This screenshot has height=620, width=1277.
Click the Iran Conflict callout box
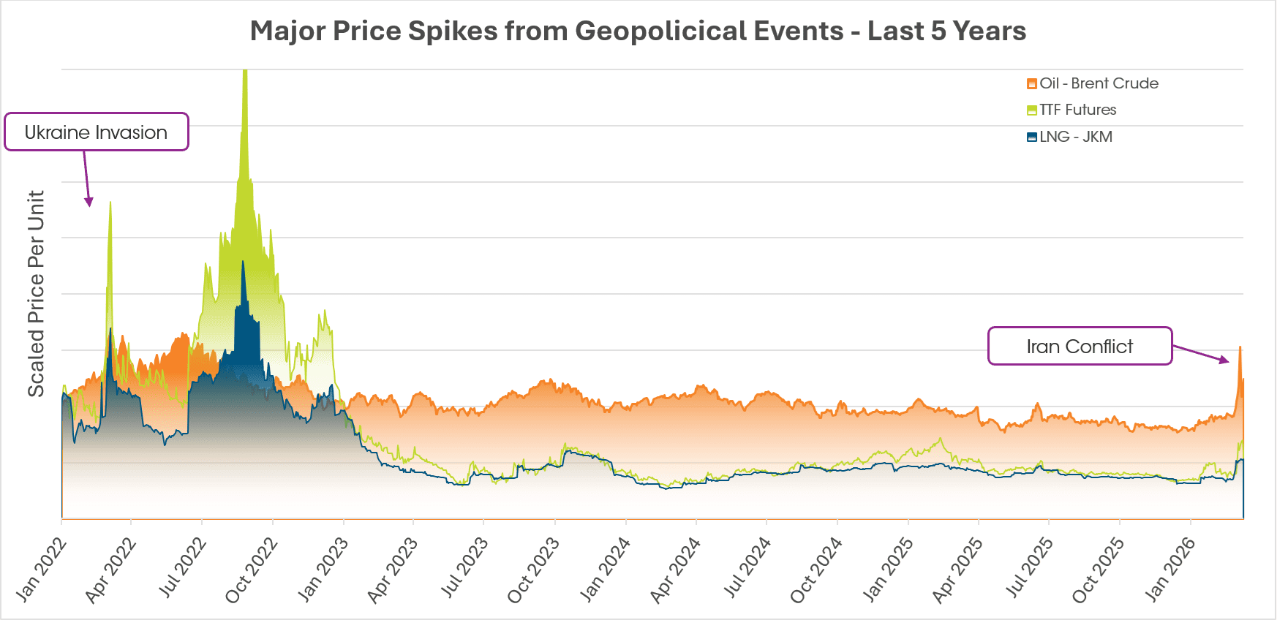1080,347
